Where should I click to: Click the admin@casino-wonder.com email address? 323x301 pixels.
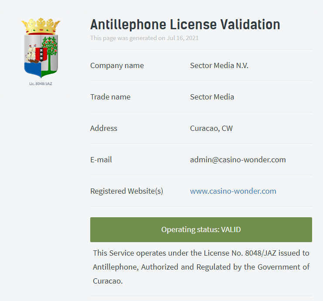238,160
